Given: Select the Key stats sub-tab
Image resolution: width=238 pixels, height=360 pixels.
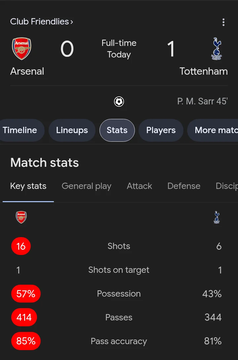Looking at the screenshot, I should click(x=28, y=186).
